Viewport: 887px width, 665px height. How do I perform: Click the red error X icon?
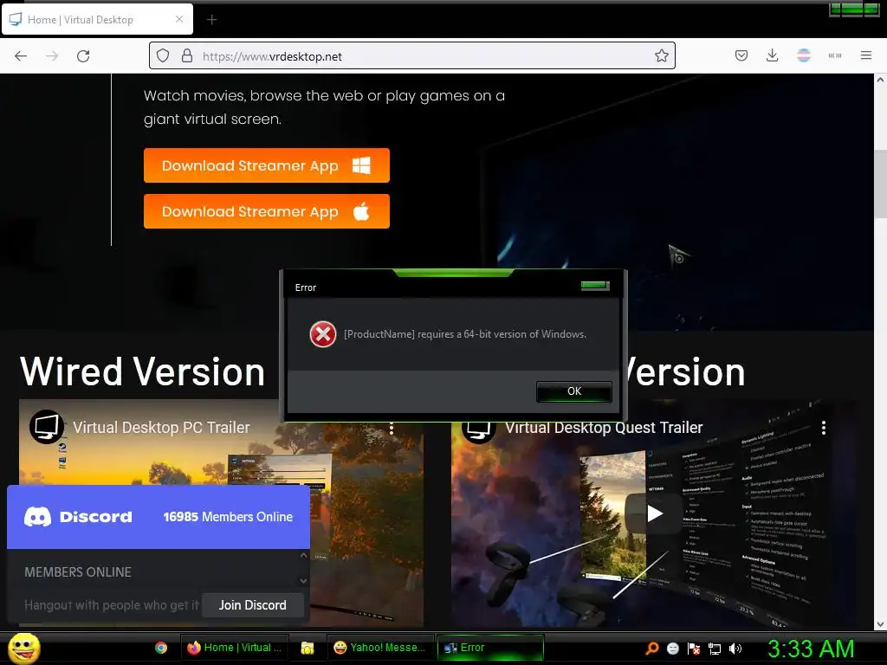(x=323, y=334)
